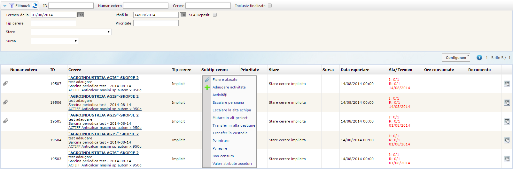
Task: Open the Configurare dropdown button
Action: (x=456, y=58)
